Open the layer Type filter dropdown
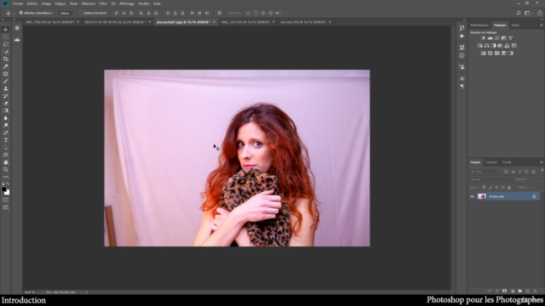This screenshot has width=545, height=306. pos(484,172)
